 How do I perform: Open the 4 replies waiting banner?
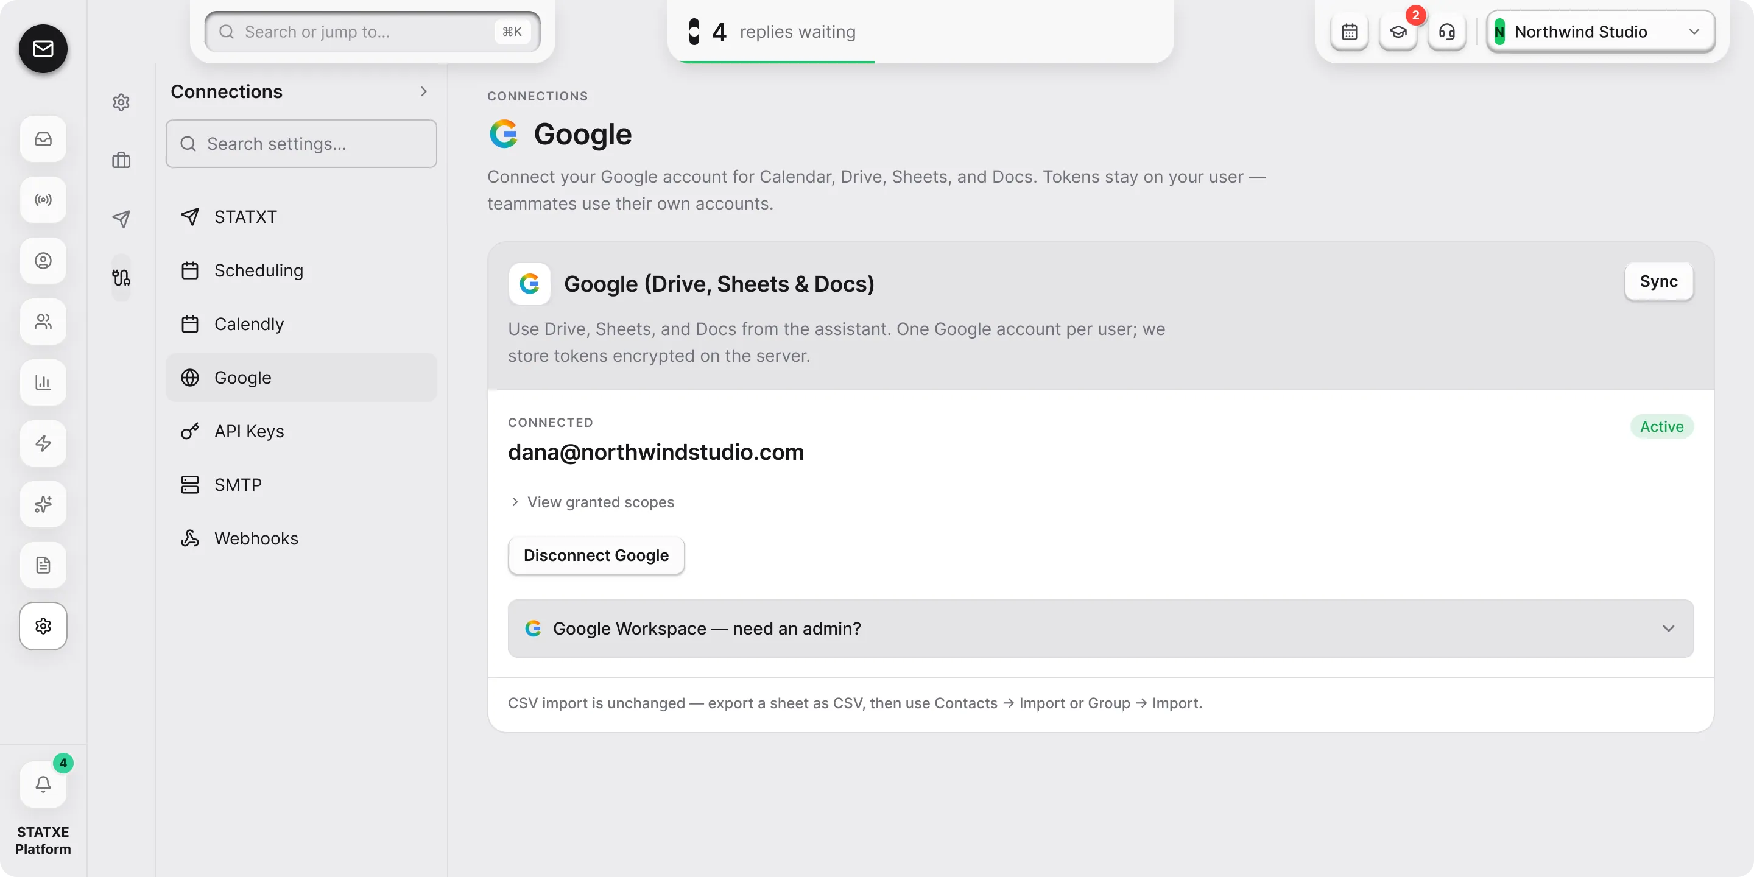(x=920, y=31)
